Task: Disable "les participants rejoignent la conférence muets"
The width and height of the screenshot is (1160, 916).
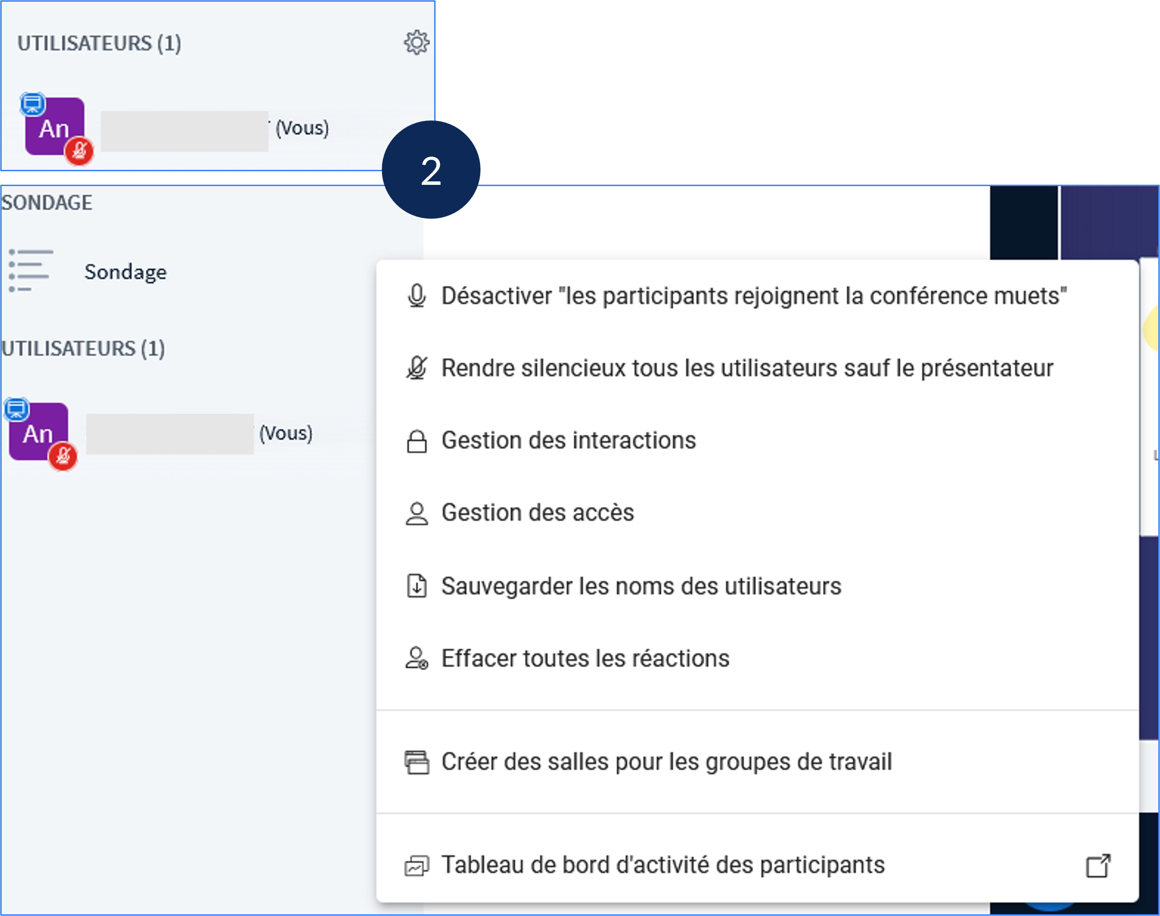Action: (753, 296)
